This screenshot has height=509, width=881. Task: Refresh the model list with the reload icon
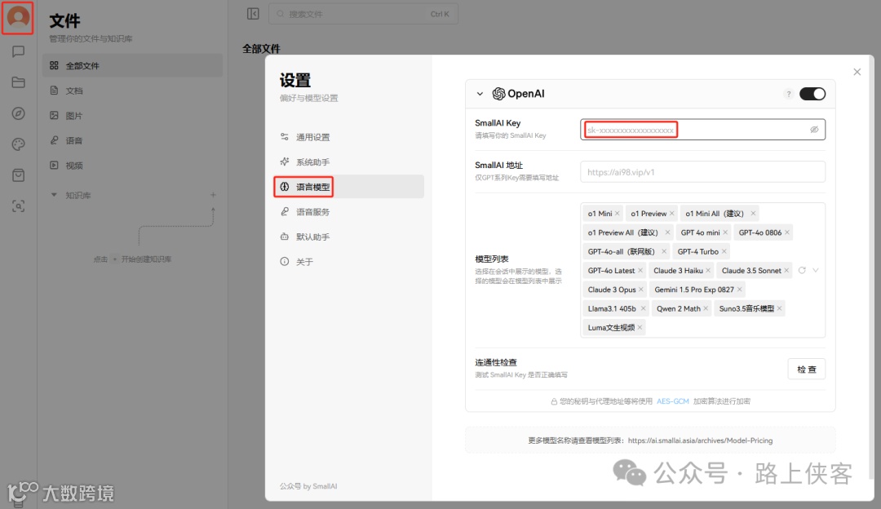click(802, 270)
